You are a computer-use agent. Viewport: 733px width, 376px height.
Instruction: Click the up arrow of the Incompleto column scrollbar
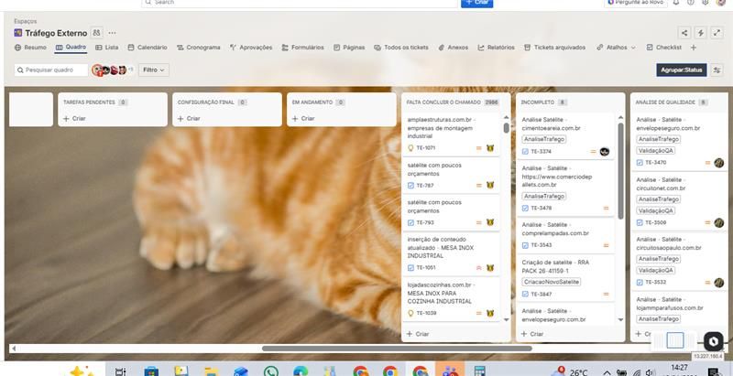(621, 118)
